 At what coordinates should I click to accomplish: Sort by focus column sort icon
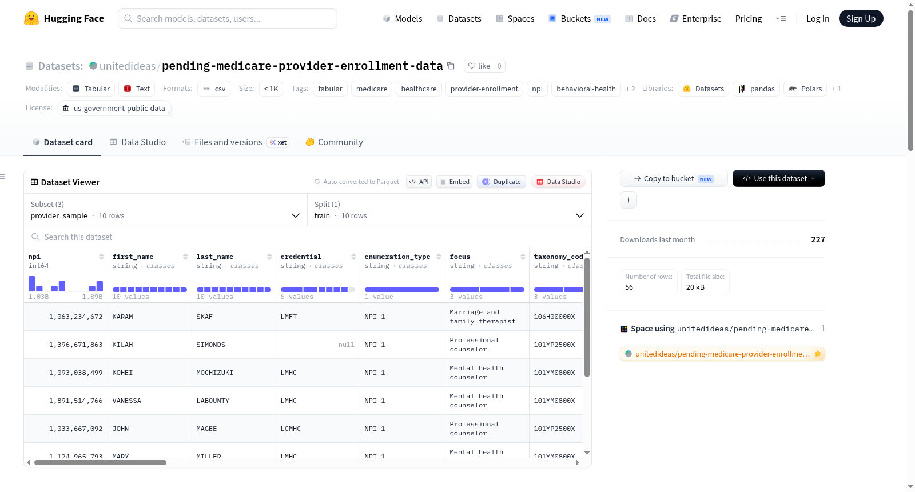[523, 257]
